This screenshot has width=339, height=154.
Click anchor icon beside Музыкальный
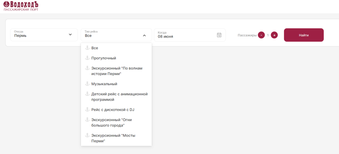(87, 83)
